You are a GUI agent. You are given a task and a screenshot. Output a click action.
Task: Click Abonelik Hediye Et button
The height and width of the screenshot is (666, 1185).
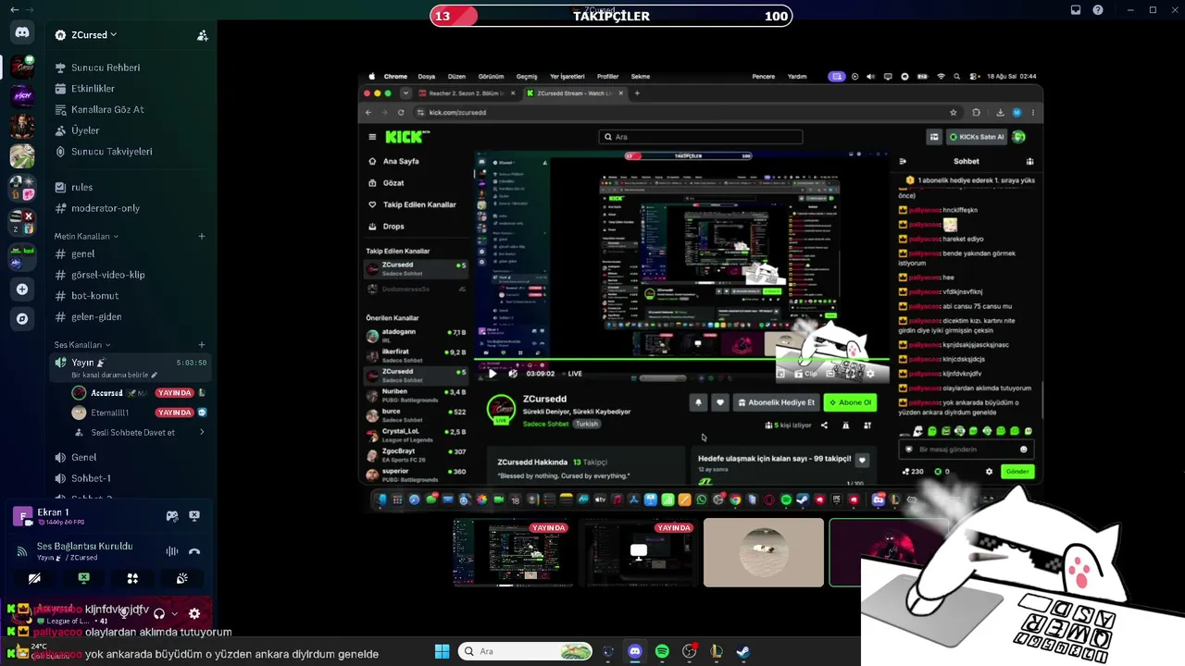click(x=777, y=402)
